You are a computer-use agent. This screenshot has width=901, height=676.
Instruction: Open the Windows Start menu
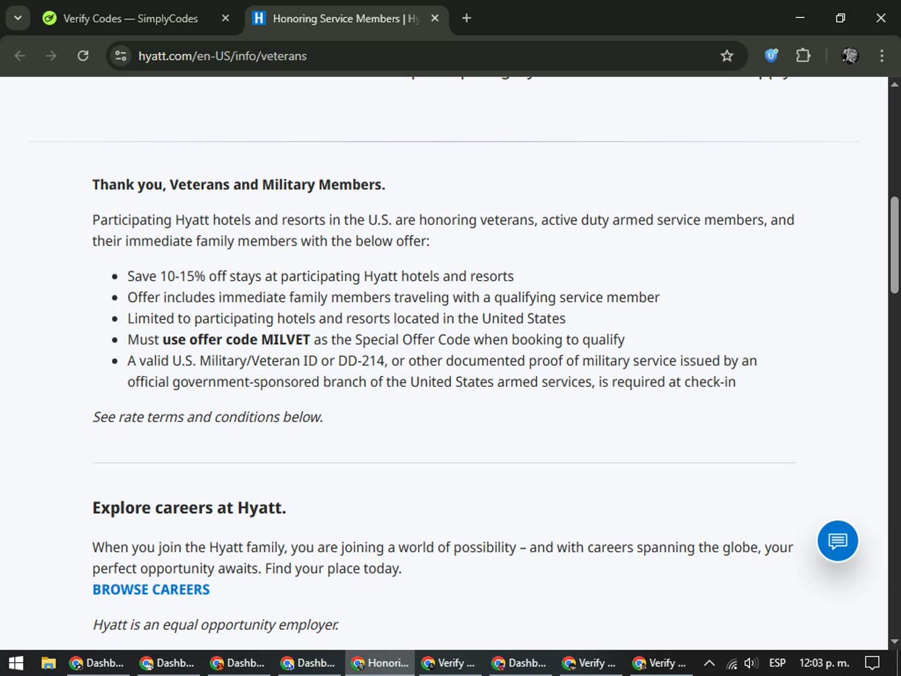point(16,663)
